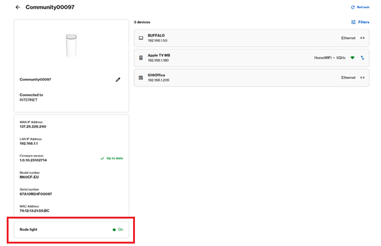Viewport: 381px width, 246px height.
Task: Select the MAC address 74:12:13:21:55:BC
Action: click(35, 211)
